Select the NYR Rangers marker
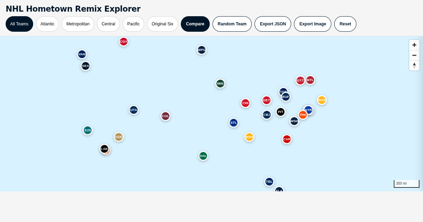The image size is (423, 222). 308,110
